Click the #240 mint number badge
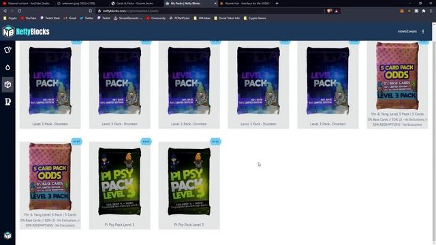 click(x=146, y=142)
